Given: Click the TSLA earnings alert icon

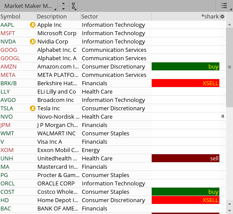Looking at the screenshot, I should (33, 109).
